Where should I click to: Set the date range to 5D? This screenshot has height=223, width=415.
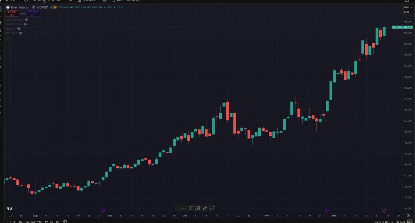[15, 222]
